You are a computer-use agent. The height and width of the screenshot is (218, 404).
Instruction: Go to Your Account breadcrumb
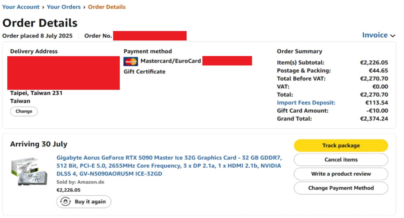click(x=21, y=7)
